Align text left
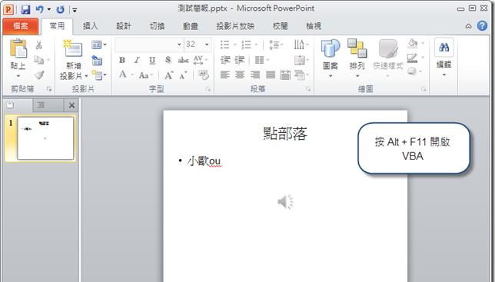Image resolution: width=495 pixels, height=282 pixels. [224, 75]
